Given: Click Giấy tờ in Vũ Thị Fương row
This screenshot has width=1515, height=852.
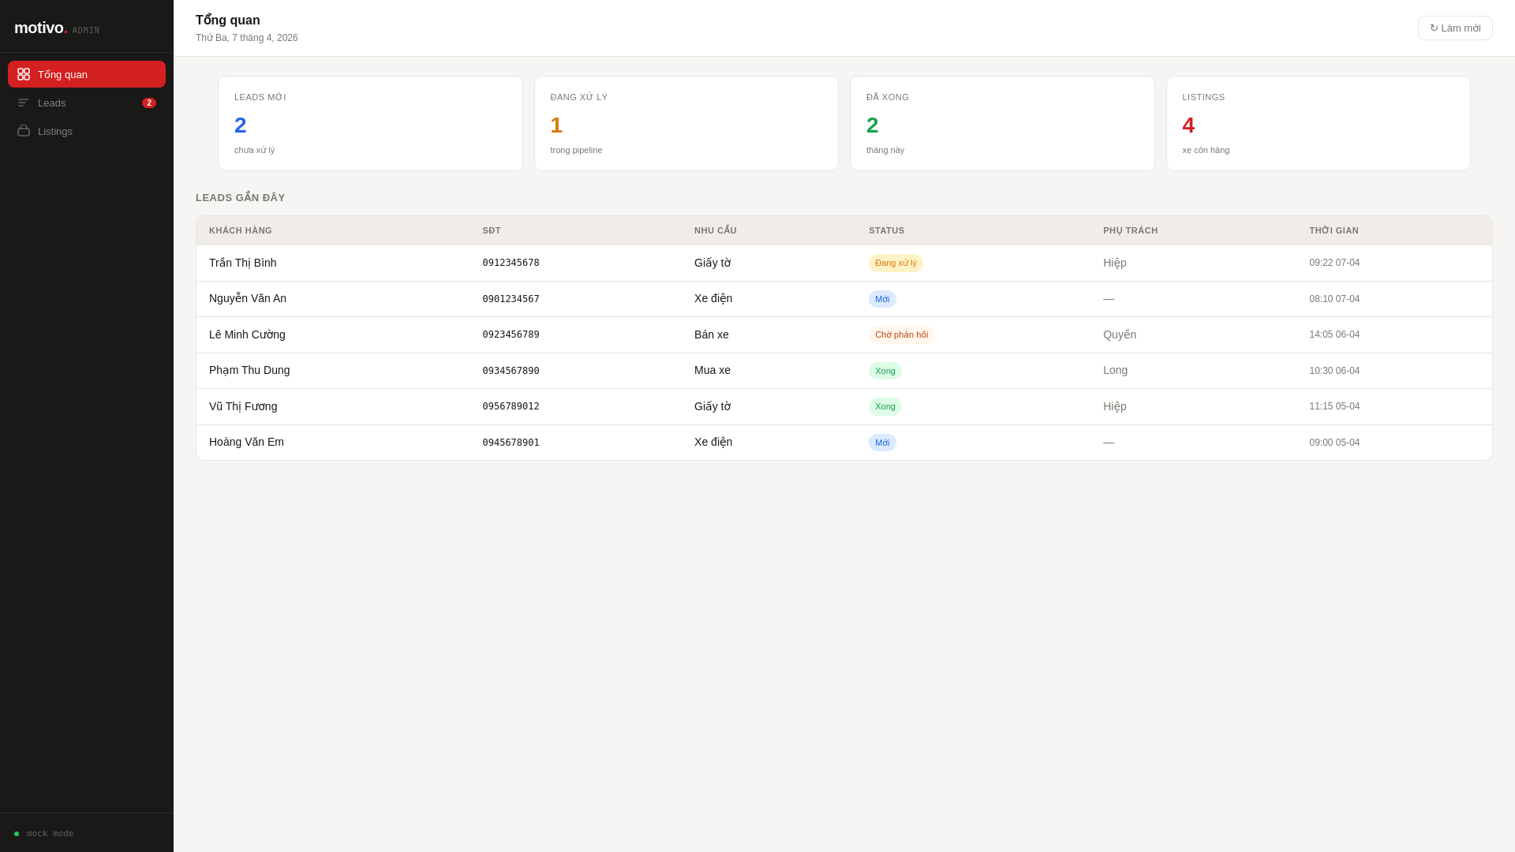Looking at the screenshot, I should (x=713, y=406).
